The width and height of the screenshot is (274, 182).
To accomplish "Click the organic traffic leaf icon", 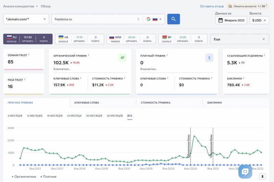I will pos(123,58).
